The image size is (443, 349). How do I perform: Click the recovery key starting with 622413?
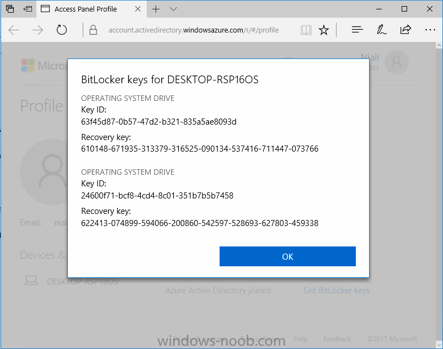coord(200,223)
